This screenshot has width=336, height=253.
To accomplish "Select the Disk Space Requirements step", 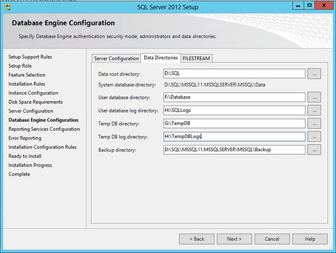I will tap(36, 102).
